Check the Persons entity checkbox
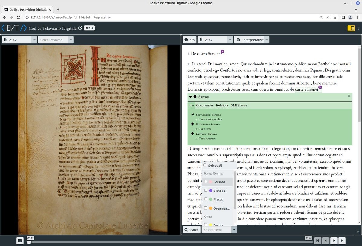Screen dimensions: 362x246 206,182
